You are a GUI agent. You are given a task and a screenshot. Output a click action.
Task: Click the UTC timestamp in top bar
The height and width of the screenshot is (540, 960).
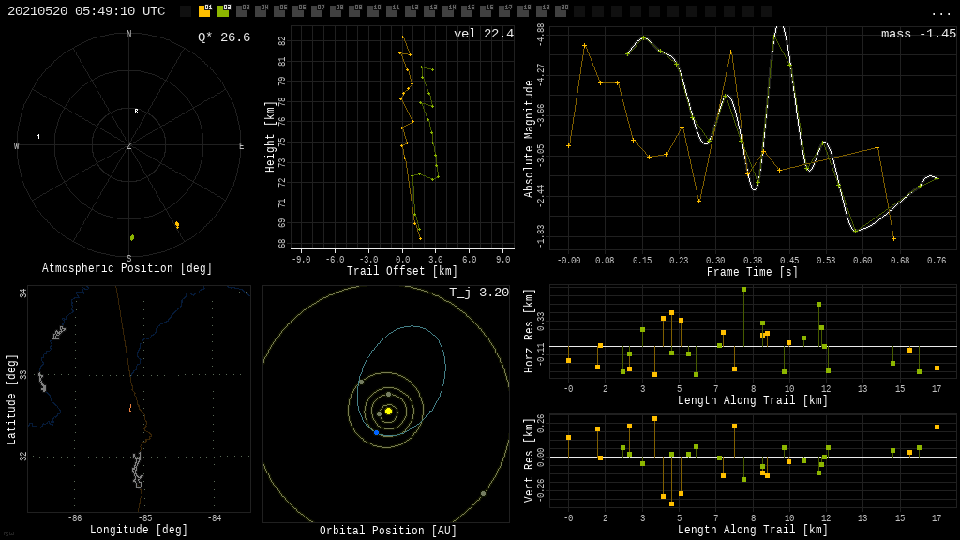click(86, 11)
